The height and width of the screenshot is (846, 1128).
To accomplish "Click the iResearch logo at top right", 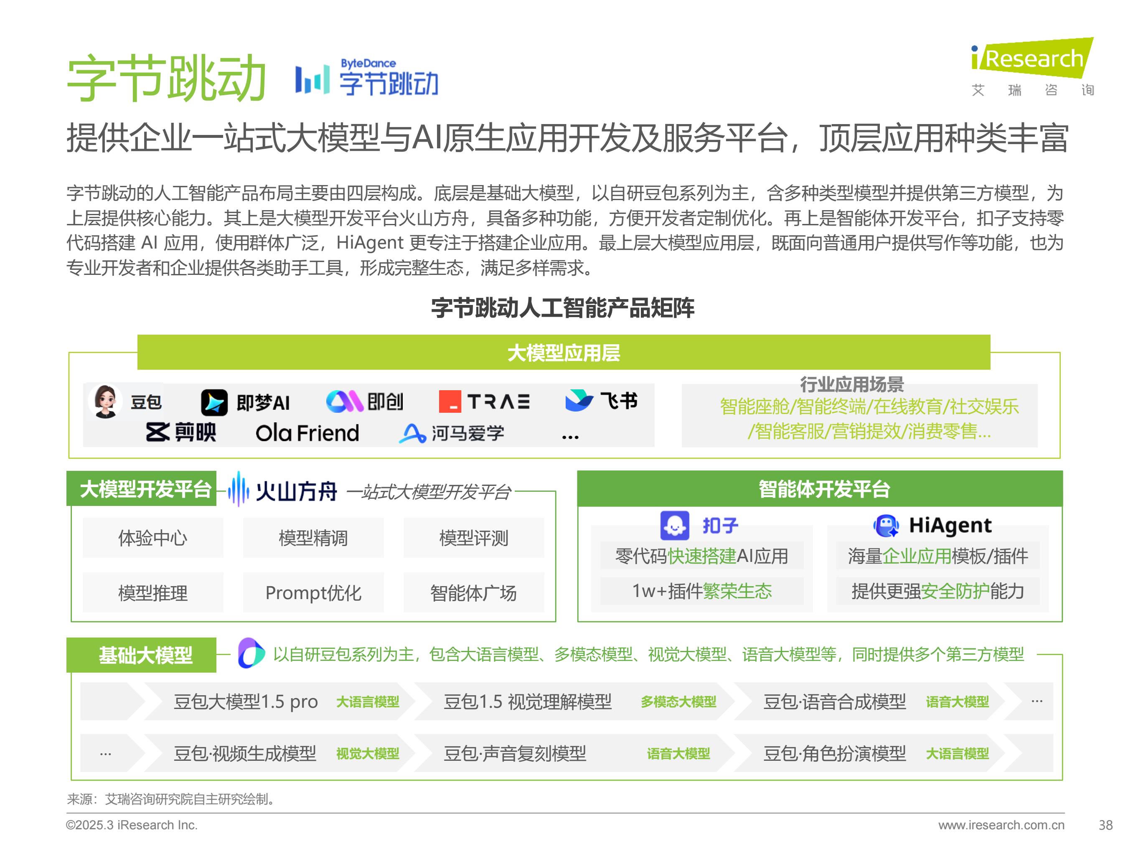I will click(1032, 66).
